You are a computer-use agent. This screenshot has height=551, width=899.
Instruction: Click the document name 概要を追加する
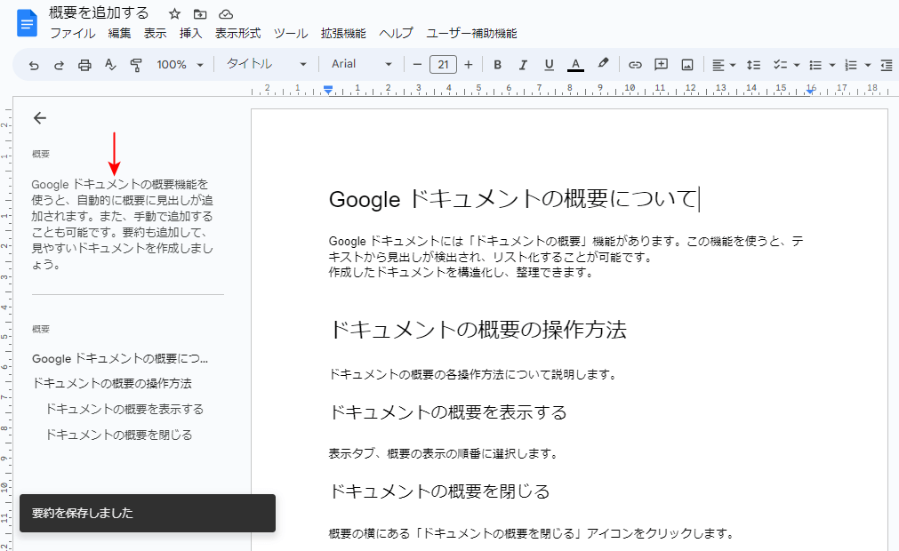[x=100, y=12]
